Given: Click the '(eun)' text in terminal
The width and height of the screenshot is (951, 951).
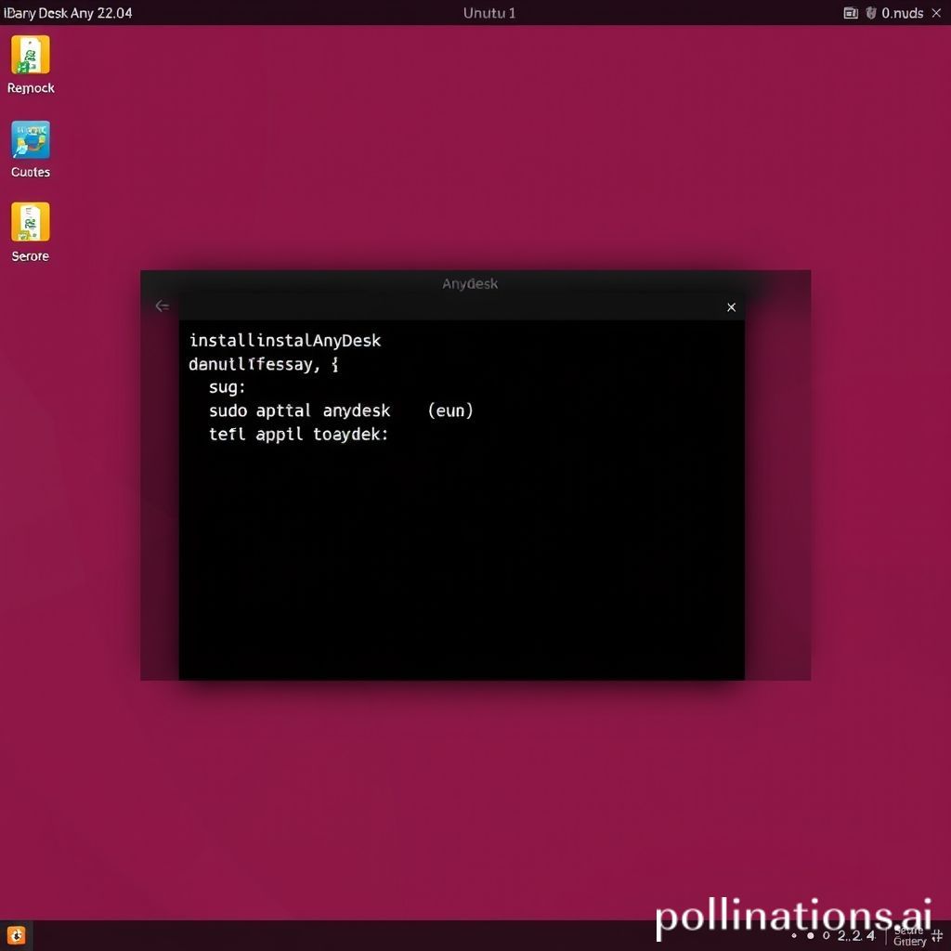Looking at the screenshot, I should pyautogui.click(x=450, y=410).
